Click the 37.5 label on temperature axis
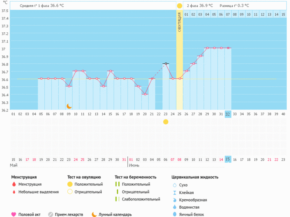The image size is (290, 217). 5,11
